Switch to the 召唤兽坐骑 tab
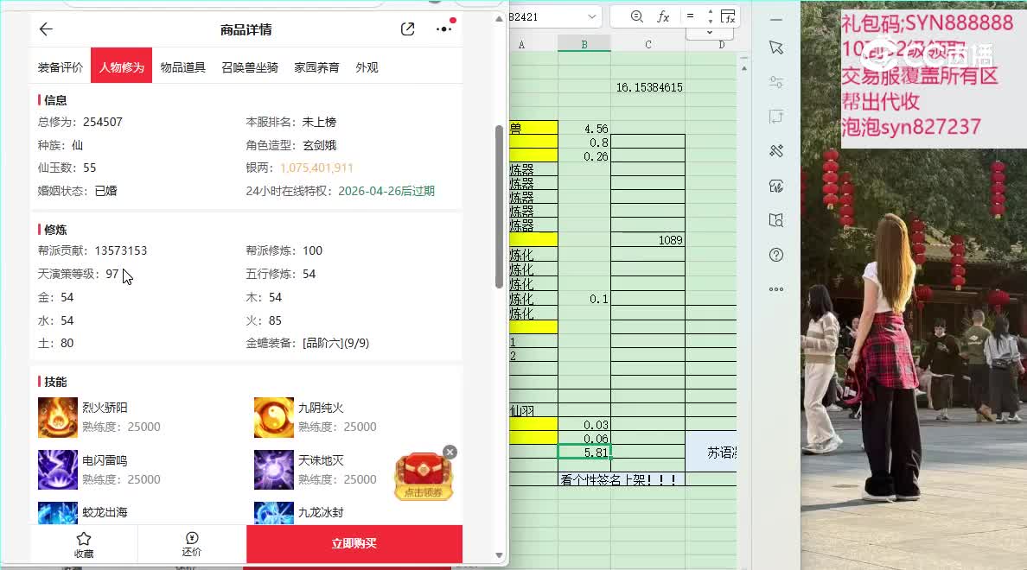 tap(250, 67)
